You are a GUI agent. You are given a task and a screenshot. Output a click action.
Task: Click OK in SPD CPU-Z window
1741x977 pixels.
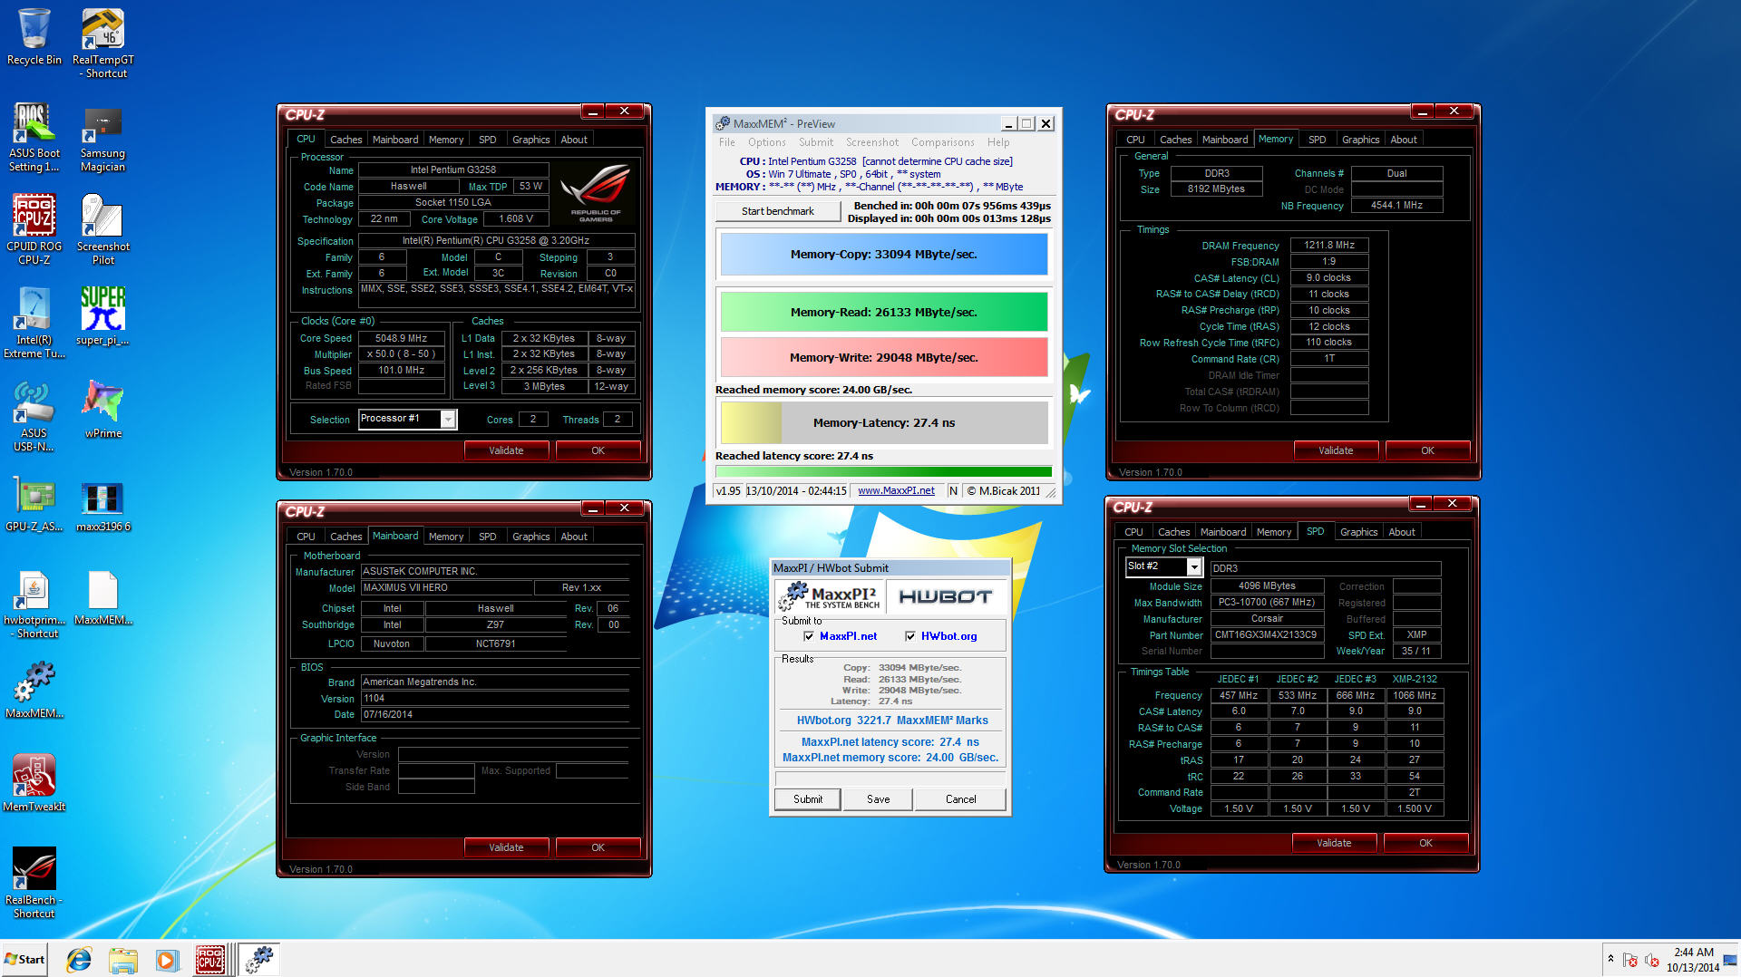click(x=1425, y=843)
